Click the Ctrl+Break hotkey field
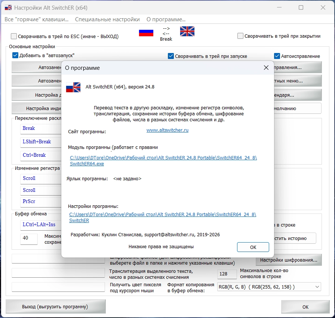335x318 pixels. (x=41, y=156)
